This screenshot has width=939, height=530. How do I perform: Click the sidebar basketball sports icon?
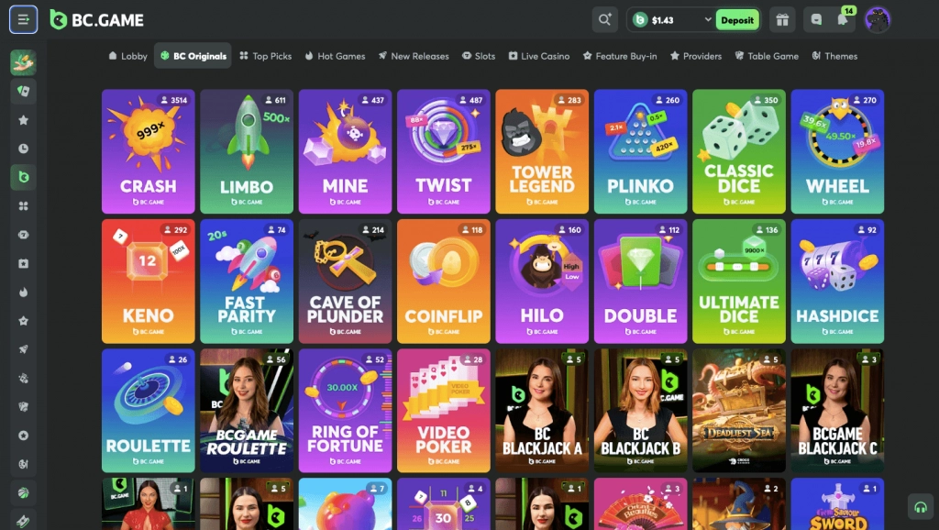[x=23, y=493]
